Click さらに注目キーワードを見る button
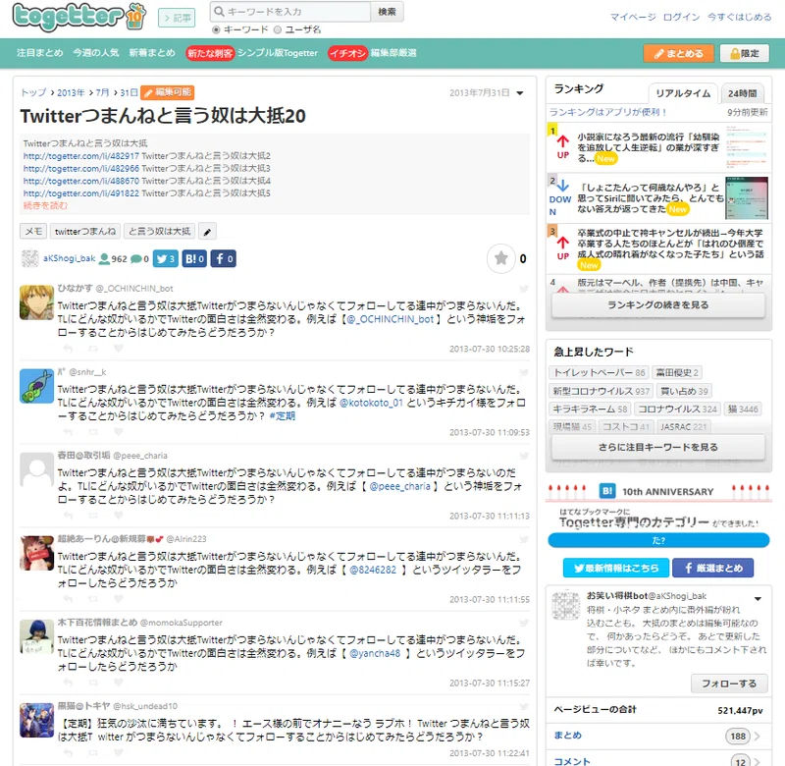 click(x=657, y=447)
